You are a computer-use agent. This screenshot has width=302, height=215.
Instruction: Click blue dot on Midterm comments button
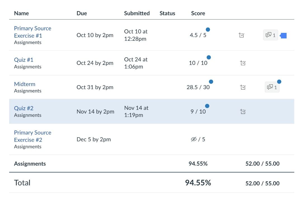279,82
